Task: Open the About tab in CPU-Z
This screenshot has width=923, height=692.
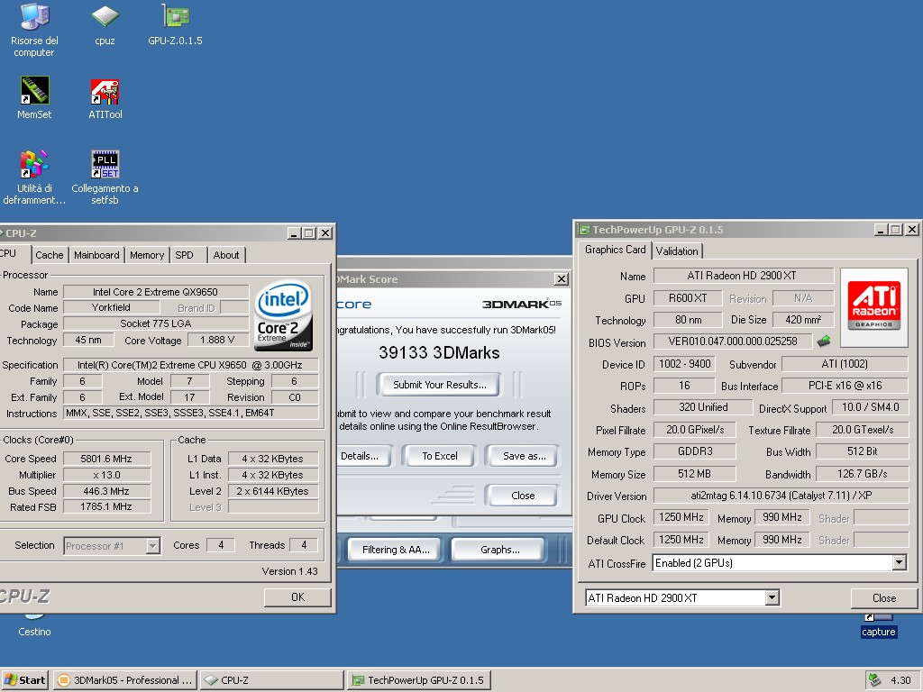Action: pyautogui.click(x=226, y=255)
